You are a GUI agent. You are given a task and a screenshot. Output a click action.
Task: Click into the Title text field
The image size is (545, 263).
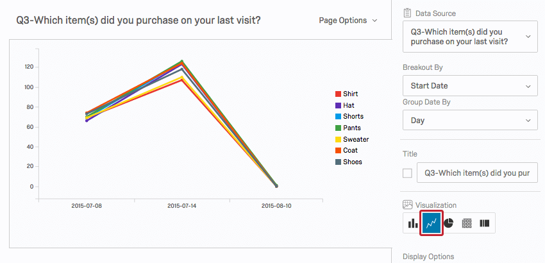(477, 173)
